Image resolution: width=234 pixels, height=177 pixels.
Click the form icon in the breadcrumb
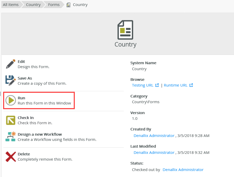pyautogui.click(x=68, y=5)
